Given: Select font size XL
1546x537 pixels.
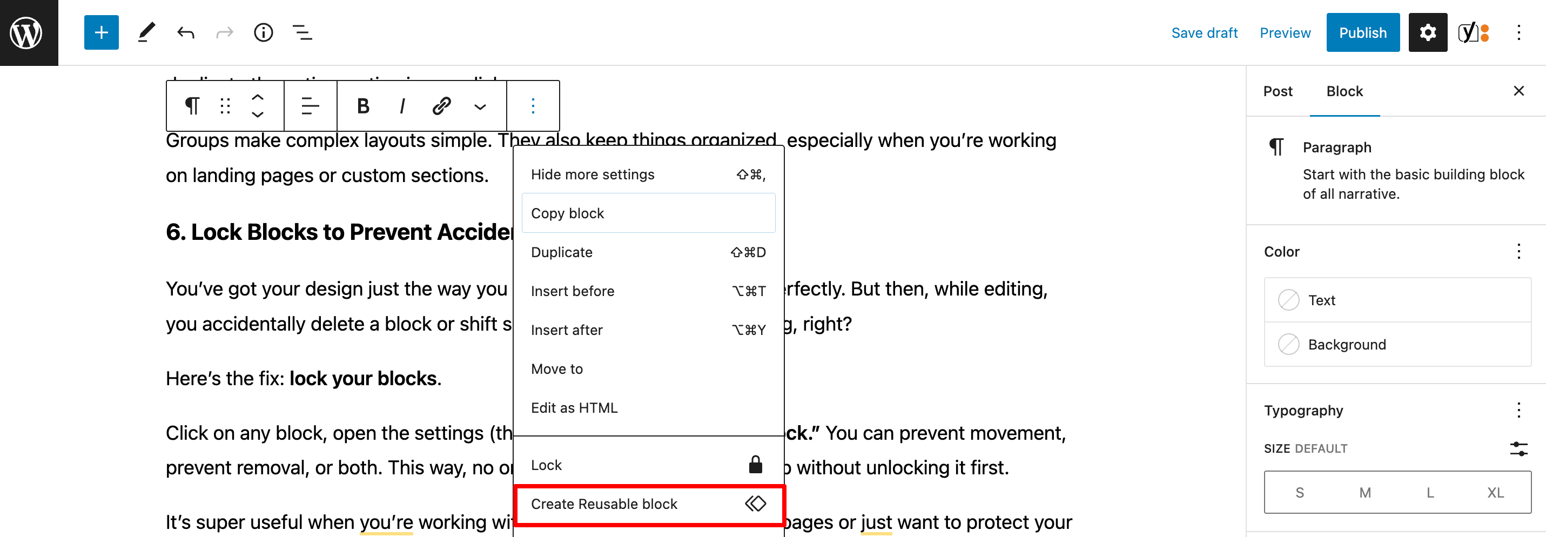Looking at the screenshot, I should pyautogui.click(x=1494, y=492).
